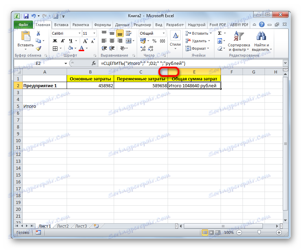Toggle underline formatting with Ч
Image resolution: width=302 pixels, height=250 pixels.
70,41
